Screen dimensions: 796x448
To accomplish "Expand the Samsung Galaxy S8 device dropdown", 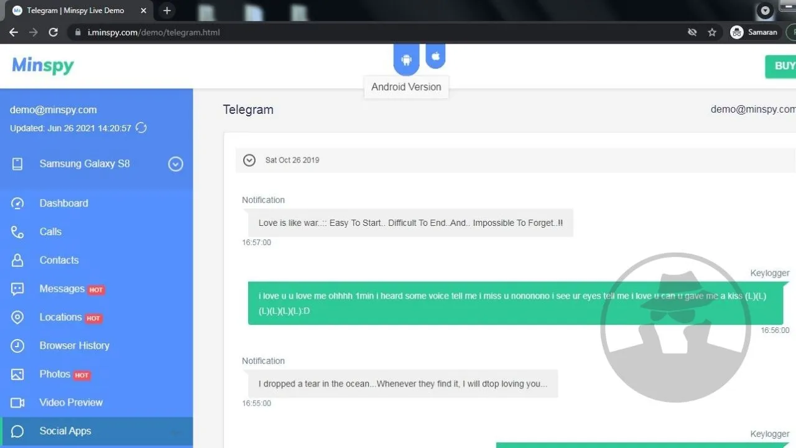I will 176,164.
